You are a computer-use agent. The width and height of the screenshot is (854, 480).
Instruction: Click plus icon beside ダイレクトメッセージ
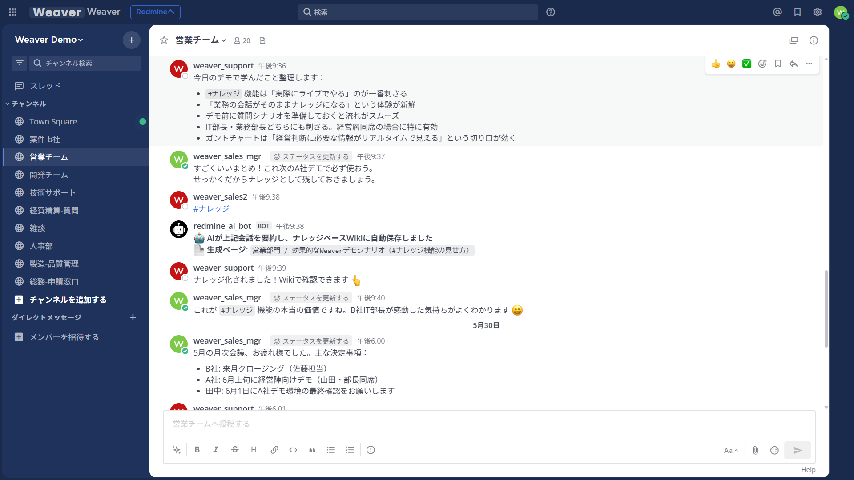[x=133, y=317]
